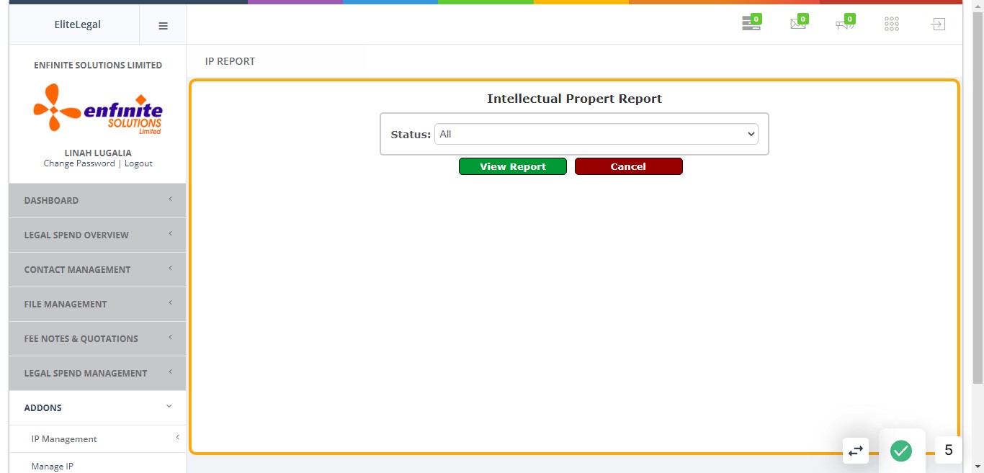Click the Change Password link
This screenshot has height=473, width=984.
coord(79,163)
